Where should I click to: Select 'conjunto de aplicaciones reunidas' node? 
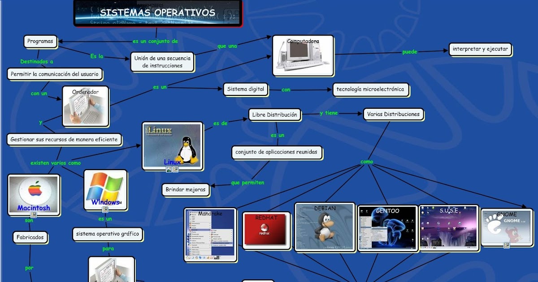click(x=277, y=152)
